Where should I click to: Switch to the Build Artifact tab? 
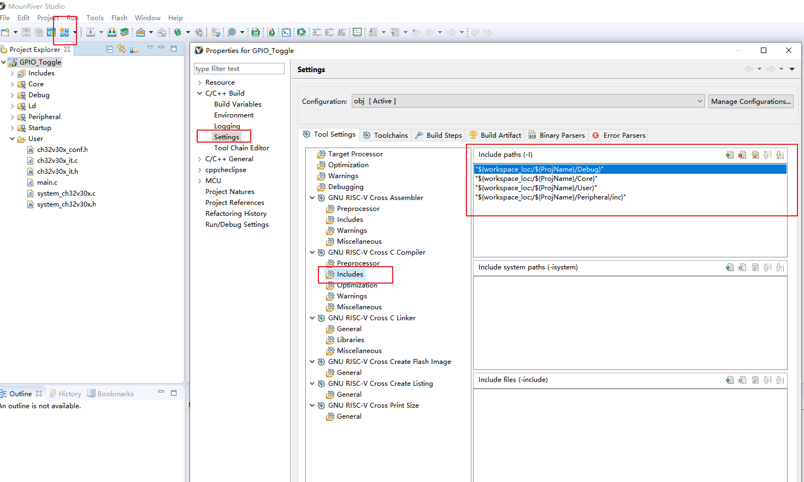[495, 135]
